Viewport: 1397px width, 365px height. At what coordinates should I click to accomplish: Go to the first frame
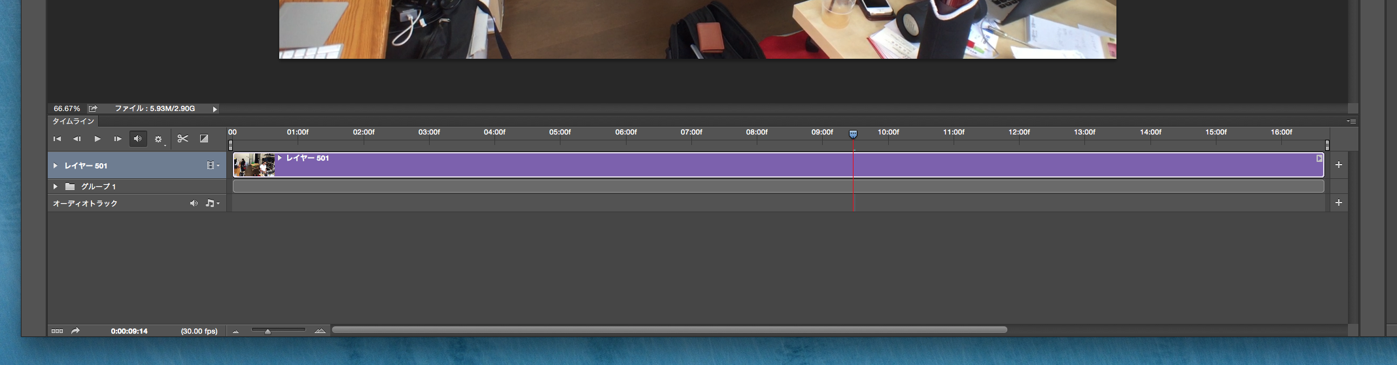57,139
